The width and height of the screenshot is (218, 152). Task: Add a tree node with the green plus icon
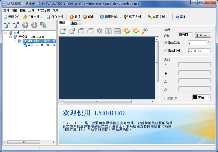pos(7,25)
